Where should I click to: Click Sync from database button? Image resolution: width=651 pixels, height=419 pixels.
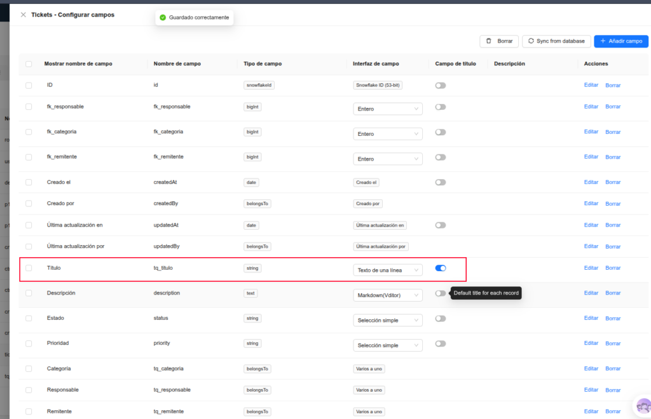coord(556,41)
